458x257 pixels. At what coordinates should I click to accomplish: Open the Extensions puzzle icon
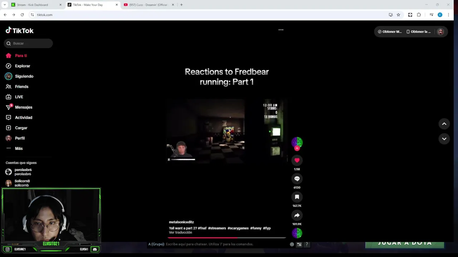pos(419,15)
